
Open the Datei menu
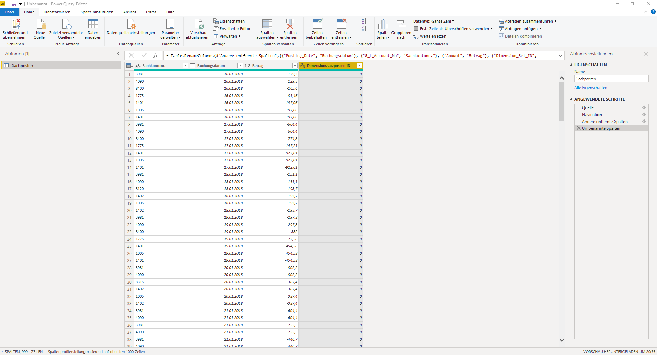click(10, 12)
